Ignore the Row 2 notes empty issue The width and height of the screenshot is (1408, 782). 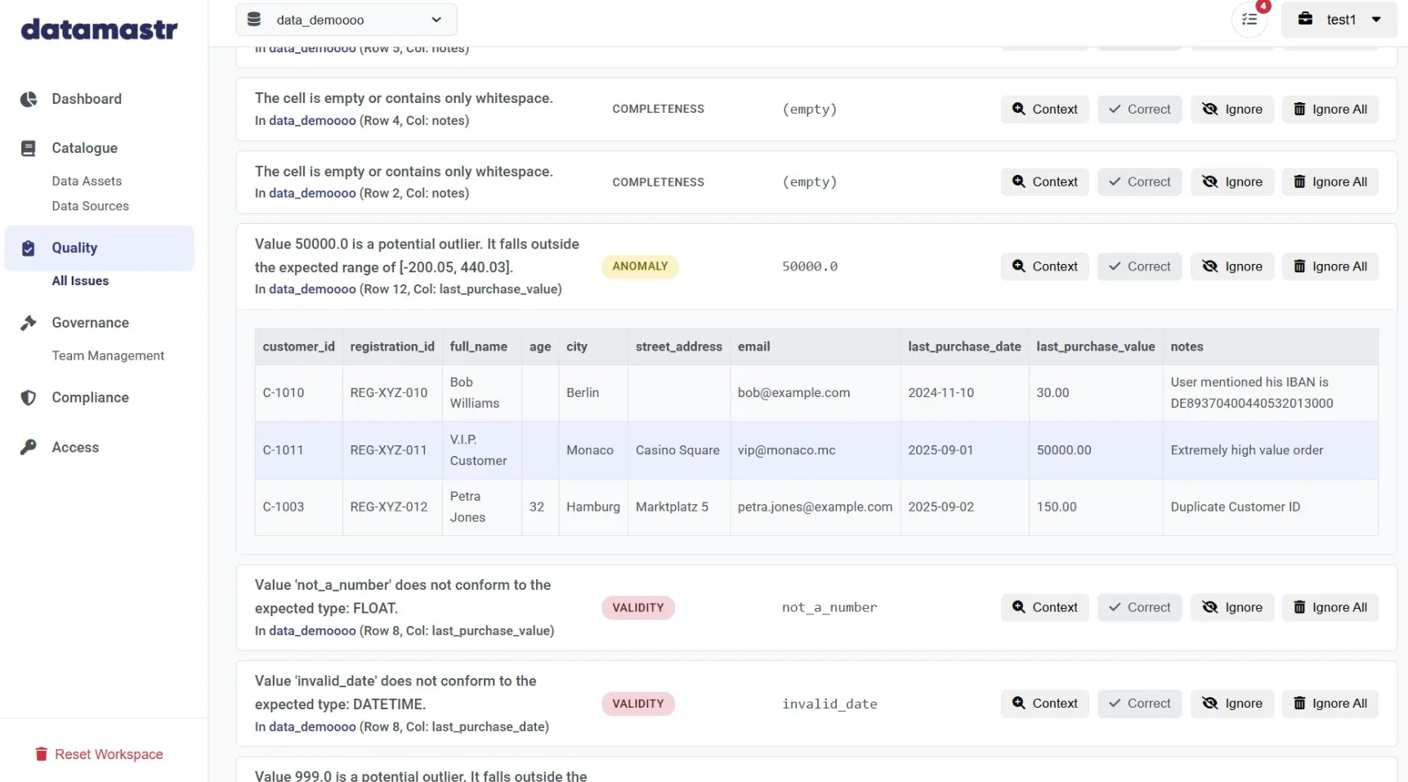click(x=1231, y=182)
